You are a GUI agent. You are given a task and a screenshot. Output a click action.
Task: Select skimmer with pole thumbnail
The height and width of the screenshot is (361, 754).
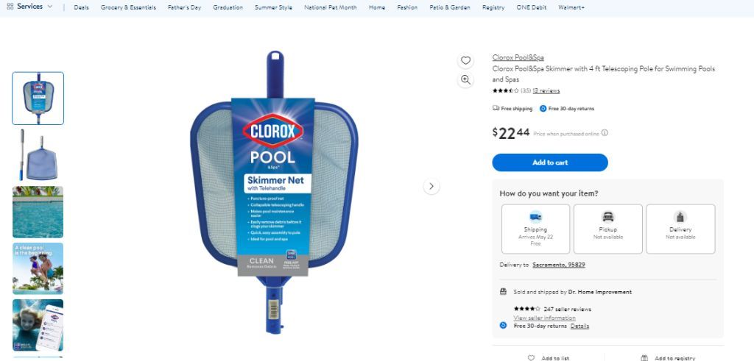click(38, 155)
